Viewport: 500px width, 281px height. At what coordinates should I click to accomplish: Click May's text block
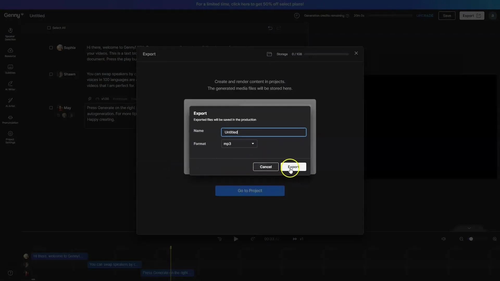click(111, 116)
